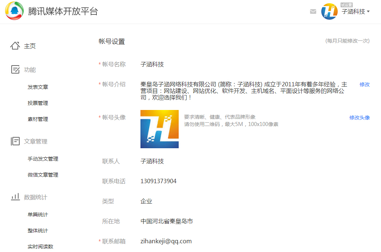Click 修改 link for account introduction
The height and width of the screenshot is (252, 381).
(x=365, y=84)
